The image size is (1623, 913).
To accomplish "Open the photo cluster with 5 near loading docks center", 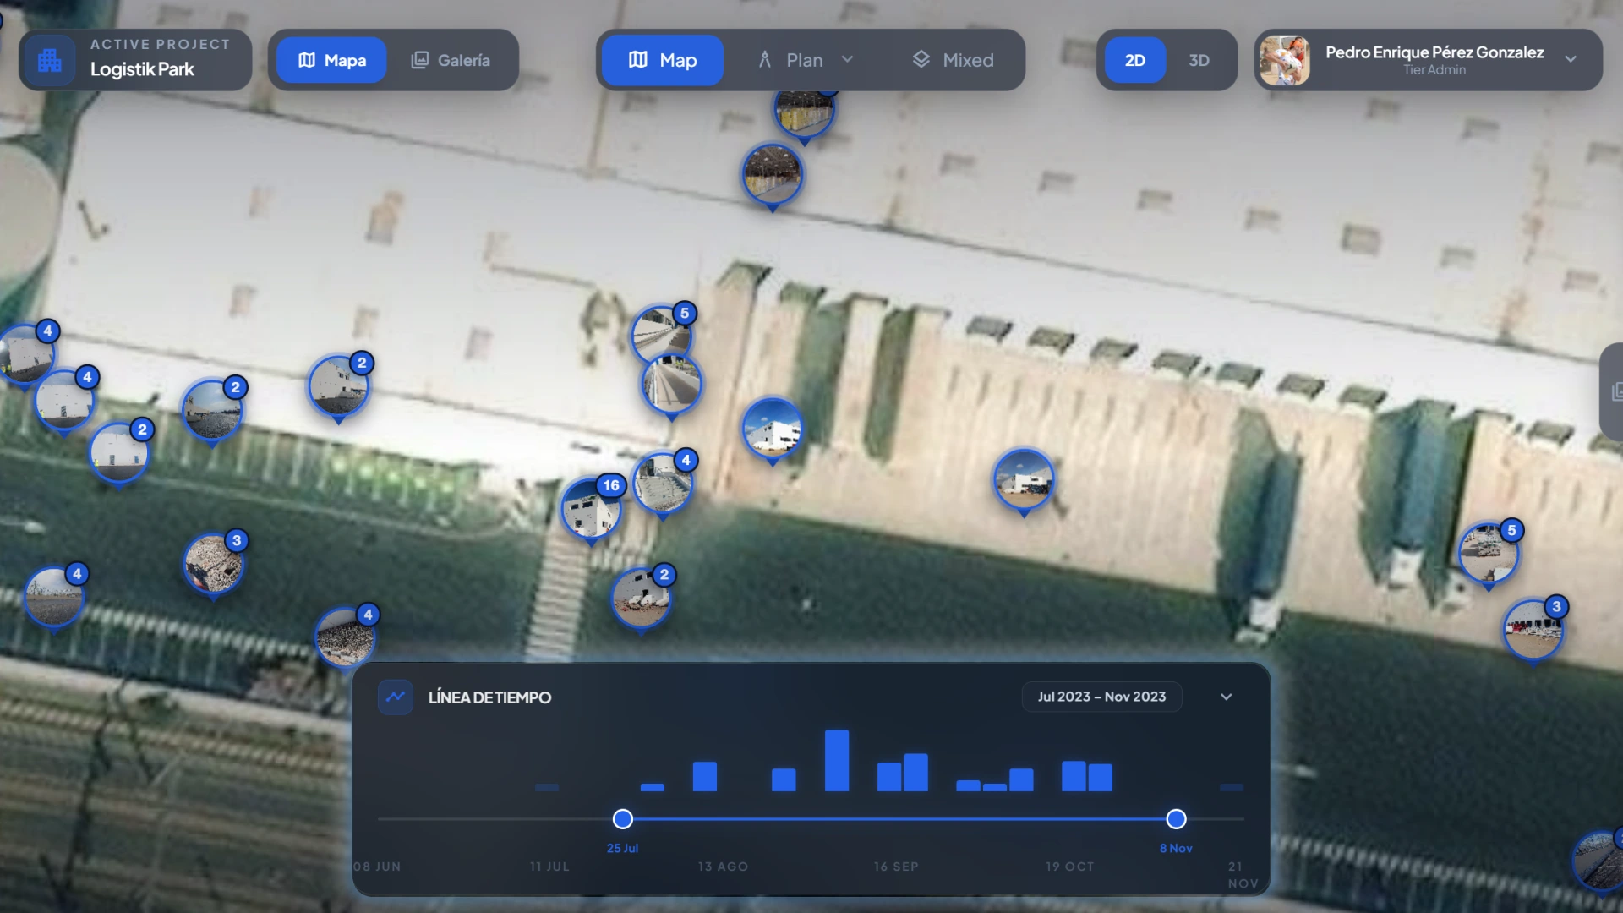I will click(x=661, y=336).
